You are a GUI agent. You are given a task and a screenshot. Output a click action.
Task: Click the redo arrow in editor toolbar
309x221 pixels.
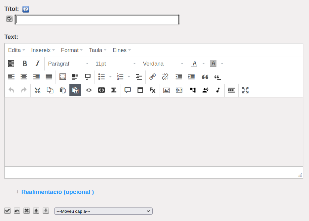tap(24, 90)
